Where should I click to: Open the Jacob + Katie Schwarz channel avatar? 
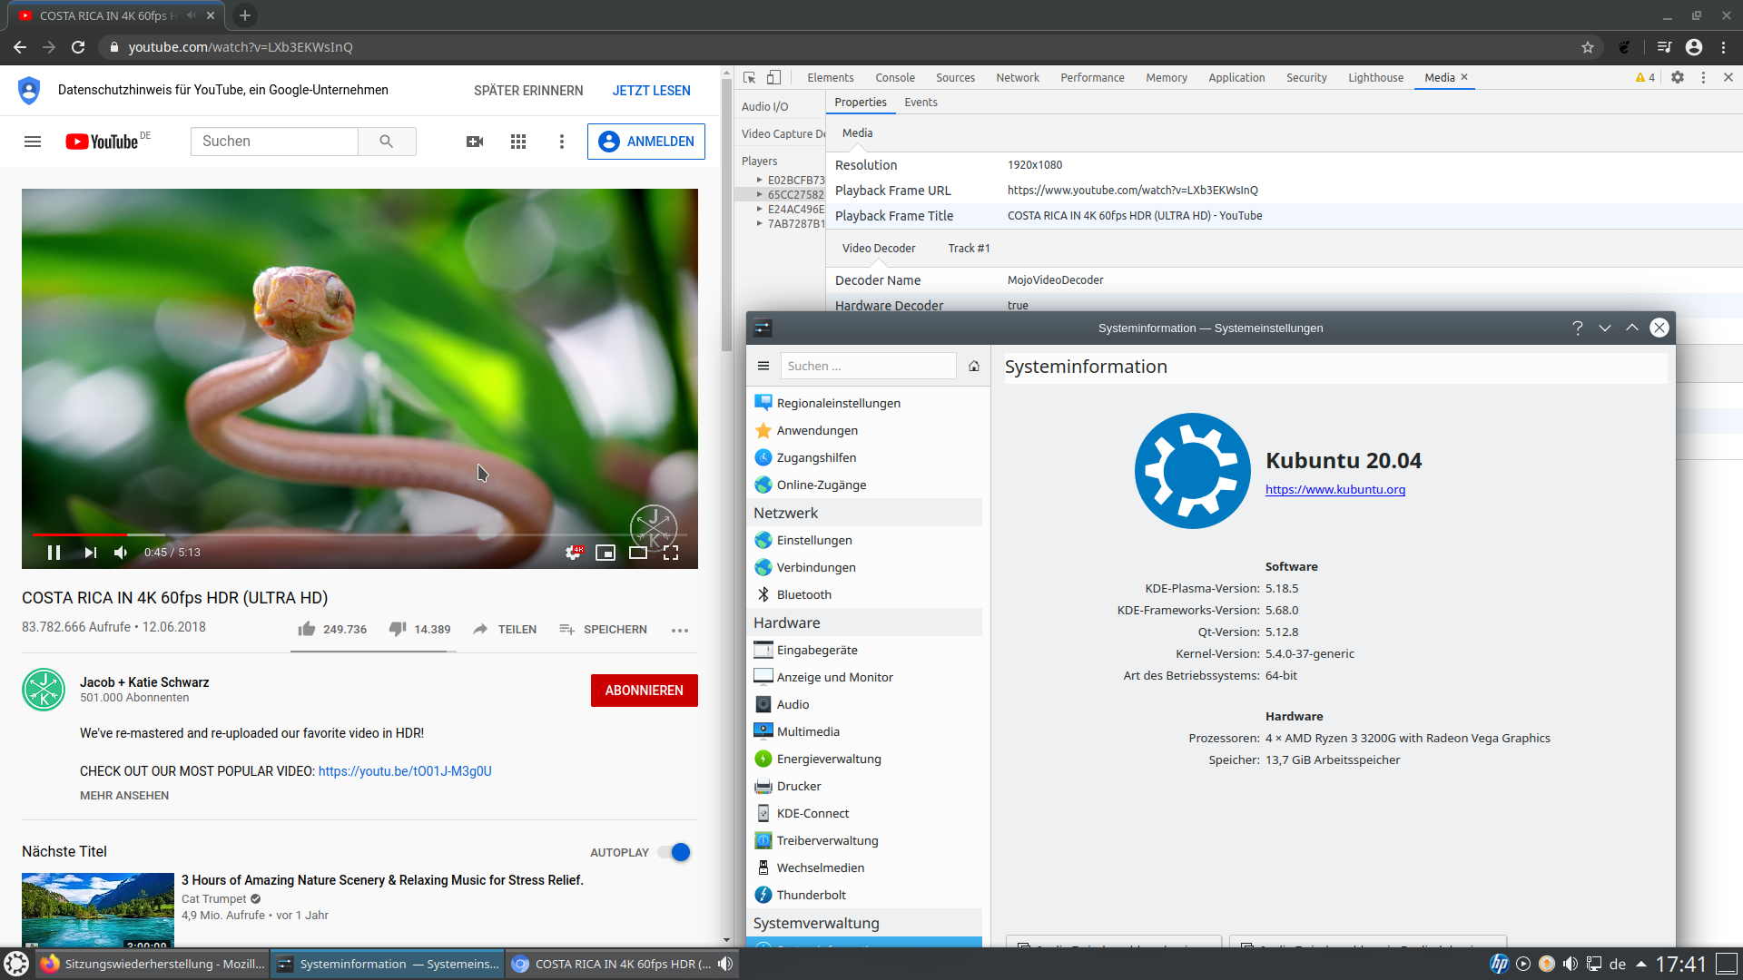coord(44,690)
